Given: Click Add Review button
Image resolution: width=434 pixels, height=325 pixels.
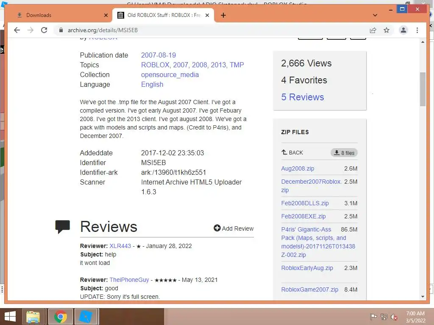Looking at the screenshot, I should pos(234,228).
